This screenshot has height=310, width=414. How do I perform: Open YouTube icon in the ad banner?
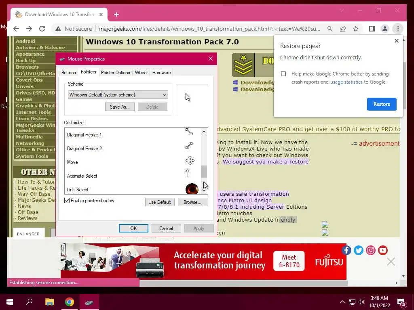[x=382, y=250]
